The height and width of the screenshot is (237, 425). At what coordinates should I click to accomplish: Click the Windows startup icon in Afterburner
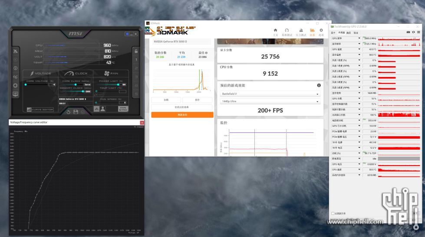[x=127, y=34]
